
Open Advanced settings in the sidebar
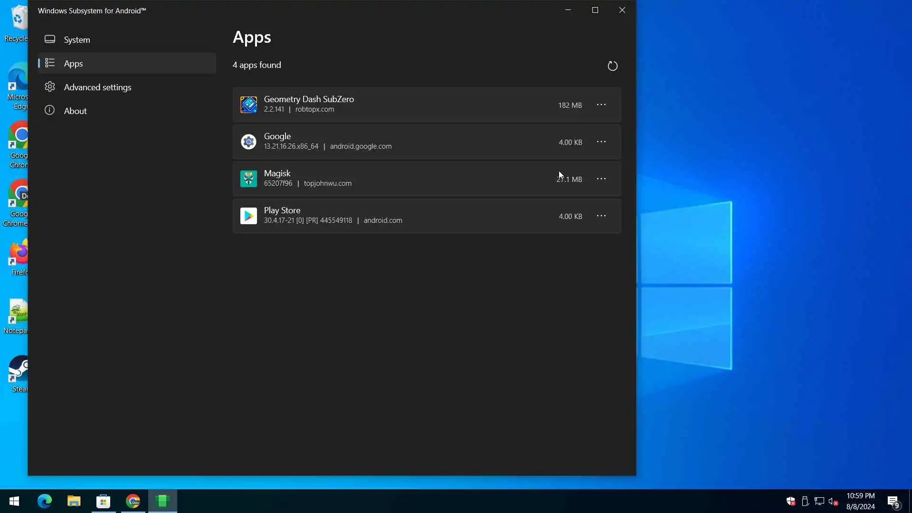97,87
